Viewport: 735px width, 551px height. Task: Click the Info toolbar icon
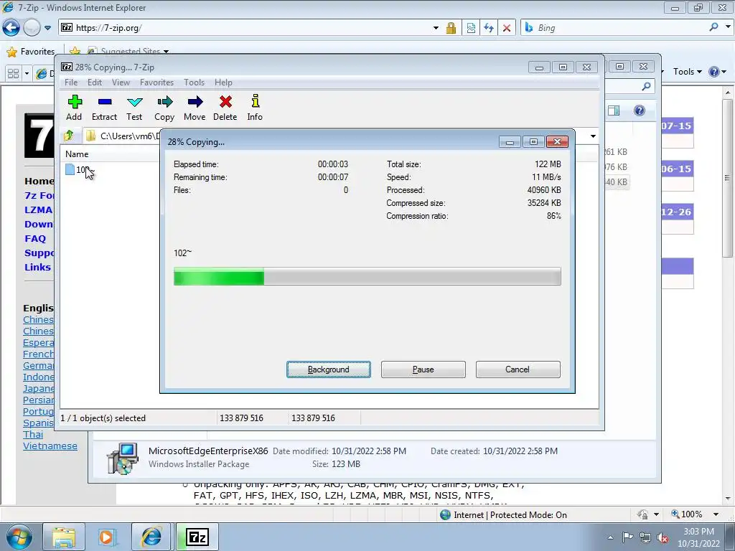255,108
